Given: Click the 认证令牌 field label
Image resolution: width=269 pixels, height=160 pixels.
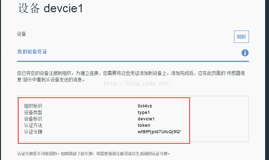Looking at the screenshot, I should pos(33,132).
